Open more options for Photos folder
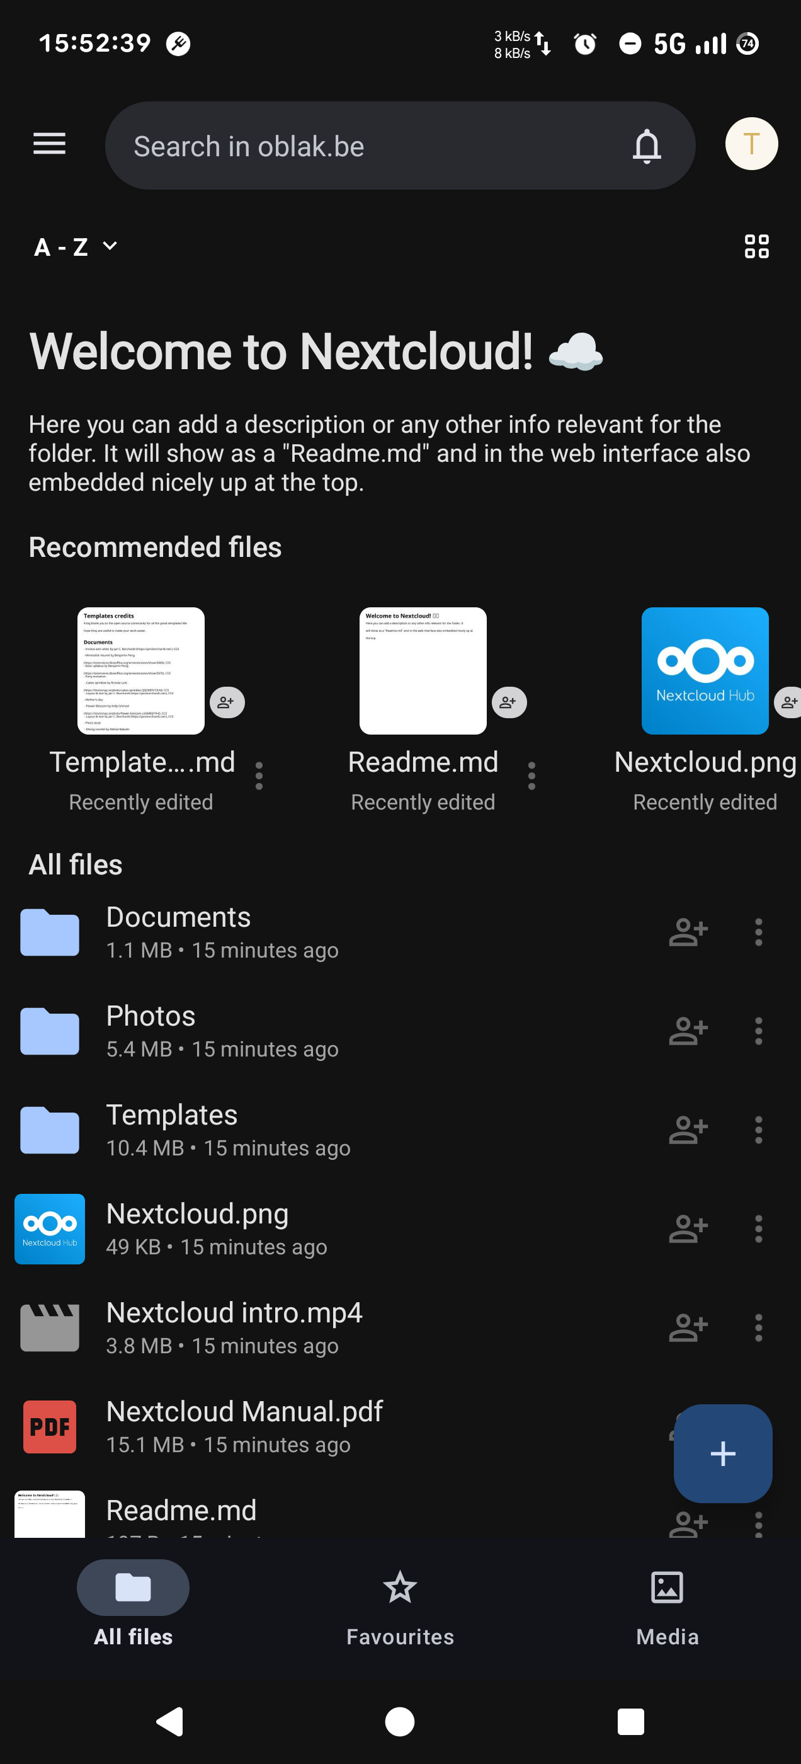Image resolution: width=801 pixels, height=1764 pixels. pyautogui.click(x=758, y=1031)
